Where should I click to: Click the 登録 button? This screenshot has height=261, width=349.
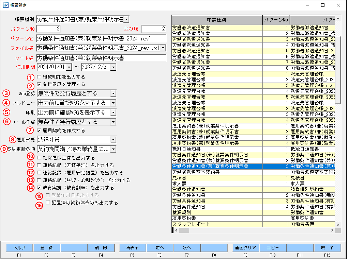tap(46, 248)
